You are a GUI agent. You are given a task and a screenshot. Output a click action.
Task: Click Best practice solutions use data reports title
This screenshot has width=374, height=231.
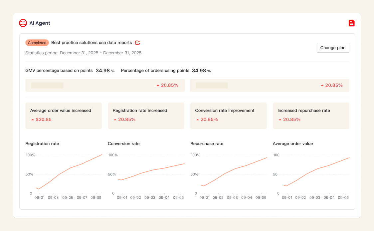(x=92, y=43)
